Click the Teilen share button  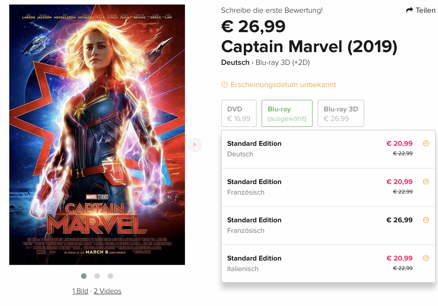[x=425, y=10]
